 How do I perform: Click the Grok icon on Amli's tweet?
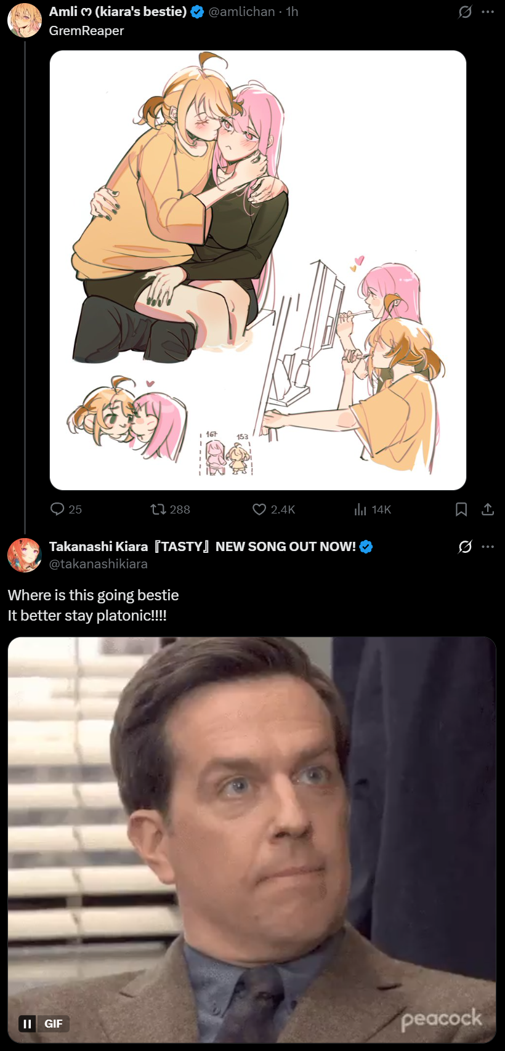tap(465, 12)
